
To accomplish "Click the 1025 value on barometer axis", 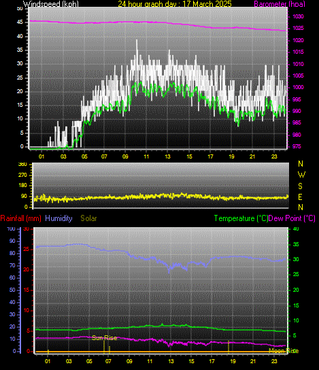I will coord(298,29).
